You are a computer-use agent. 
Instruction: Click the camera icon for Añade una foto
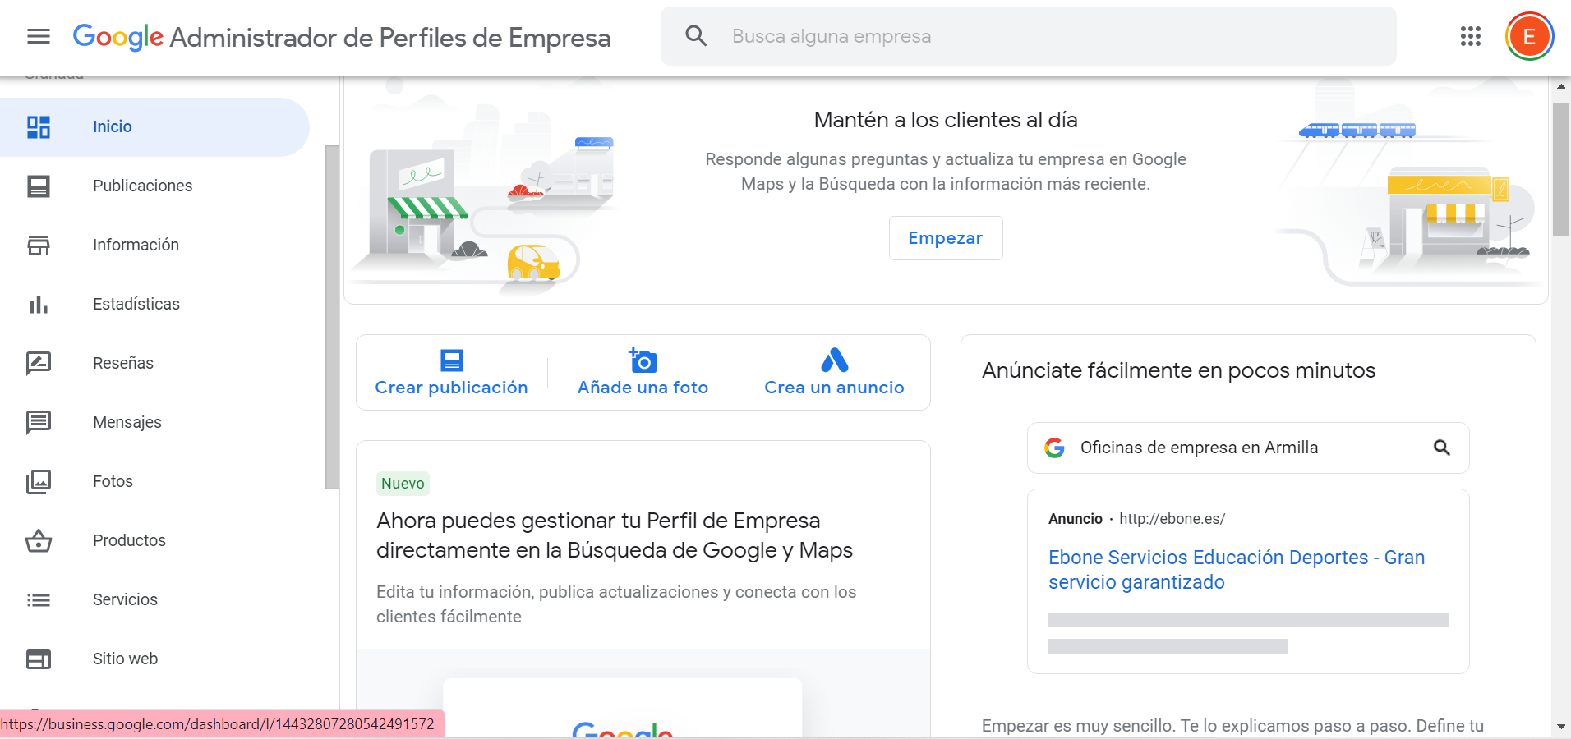pyautogui.click(x=643, y=360)
